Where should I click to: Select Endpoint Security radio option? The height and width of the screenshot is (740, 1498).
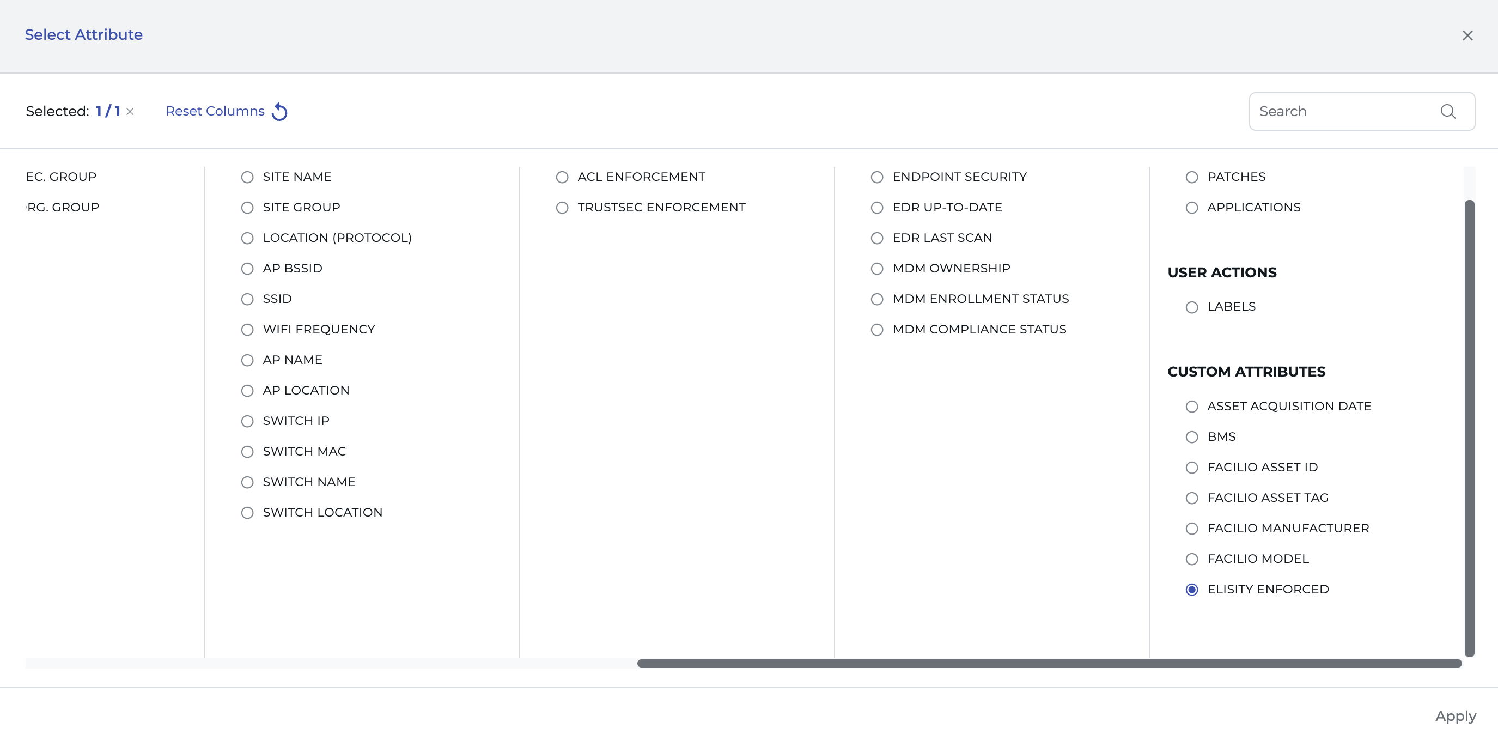876,177
